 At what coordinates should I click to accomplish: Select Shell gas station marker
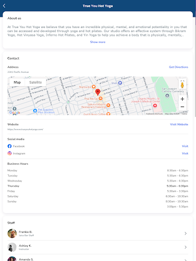120,83
